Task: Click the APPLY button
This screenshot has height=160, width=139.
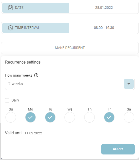Action: [118, 149]
